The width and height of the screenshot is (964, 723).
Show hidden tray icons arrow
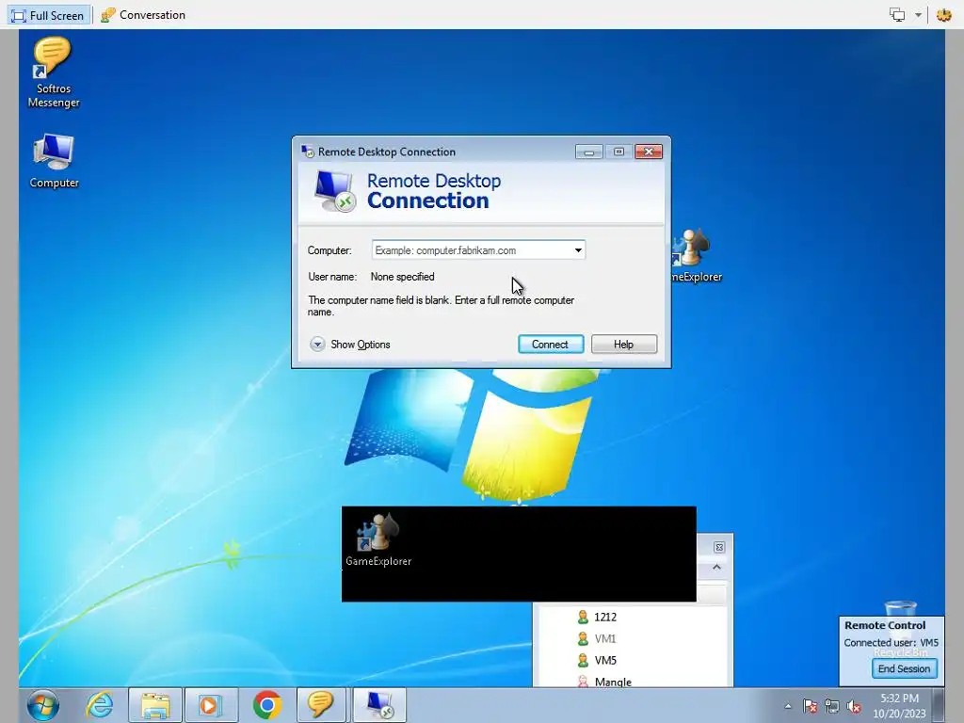pos(788,706)
